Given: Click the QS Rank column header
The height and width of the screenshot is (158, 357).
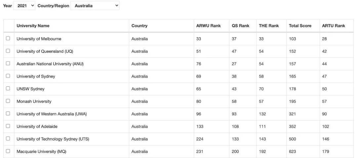Looking at the screenshot, I should click(x=240, y=26).
